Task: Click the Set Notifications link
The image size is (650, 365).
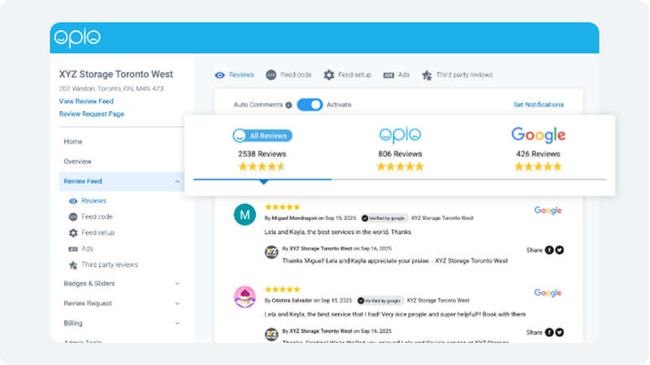Action: click(538, 105)
